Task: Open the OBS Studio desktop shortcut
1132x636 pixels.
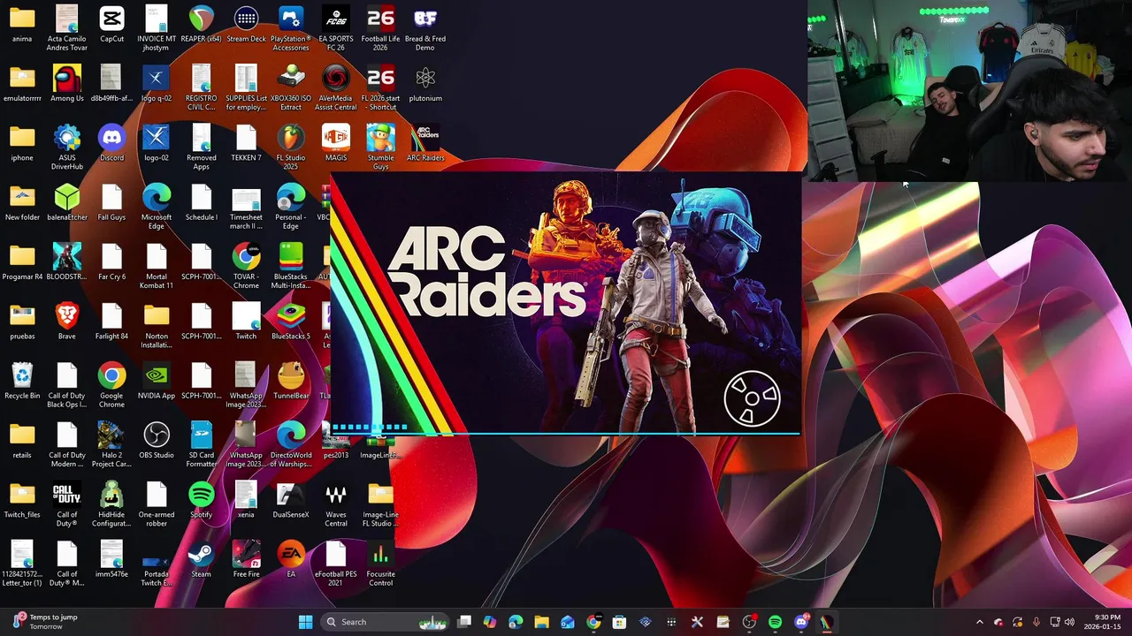Action: 157,440
